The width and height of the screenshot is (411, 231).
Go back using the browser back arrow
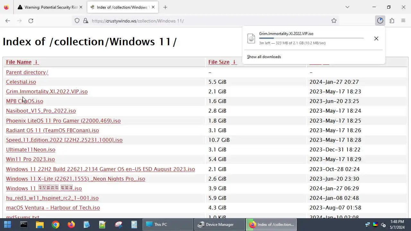point(8,21)
